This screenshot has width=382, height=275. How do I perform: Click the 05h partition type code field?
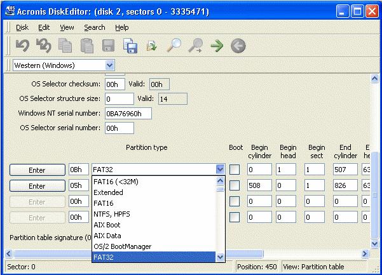click(79, 185)
